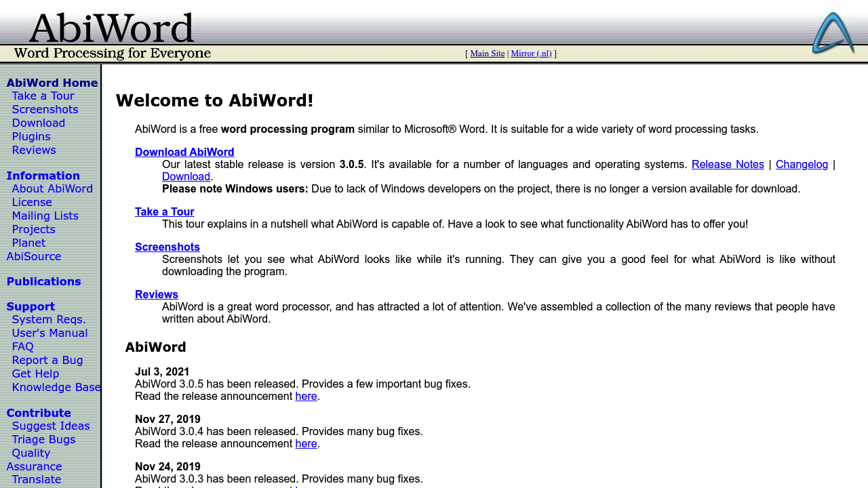Viewport: 868px width, 488px height.
Task: Go to AbiWord Home in sidebar
Action: coord(52,83)
